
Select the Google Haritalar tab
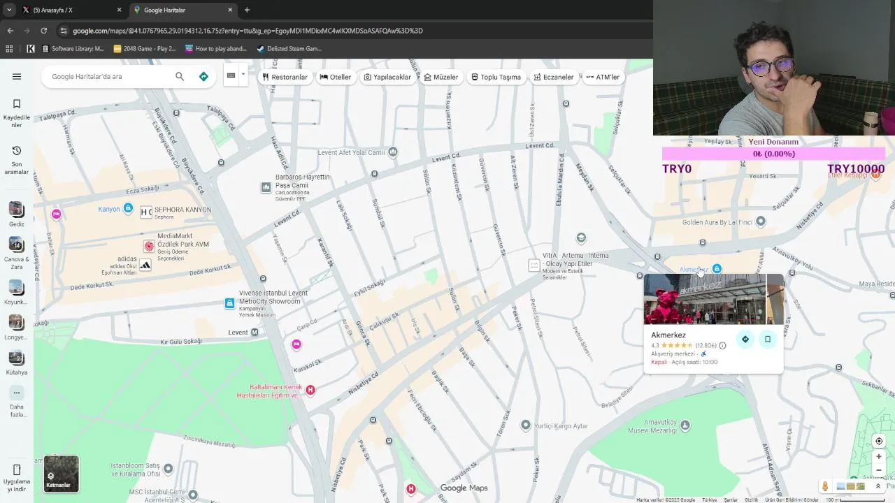tap(183, 10)
